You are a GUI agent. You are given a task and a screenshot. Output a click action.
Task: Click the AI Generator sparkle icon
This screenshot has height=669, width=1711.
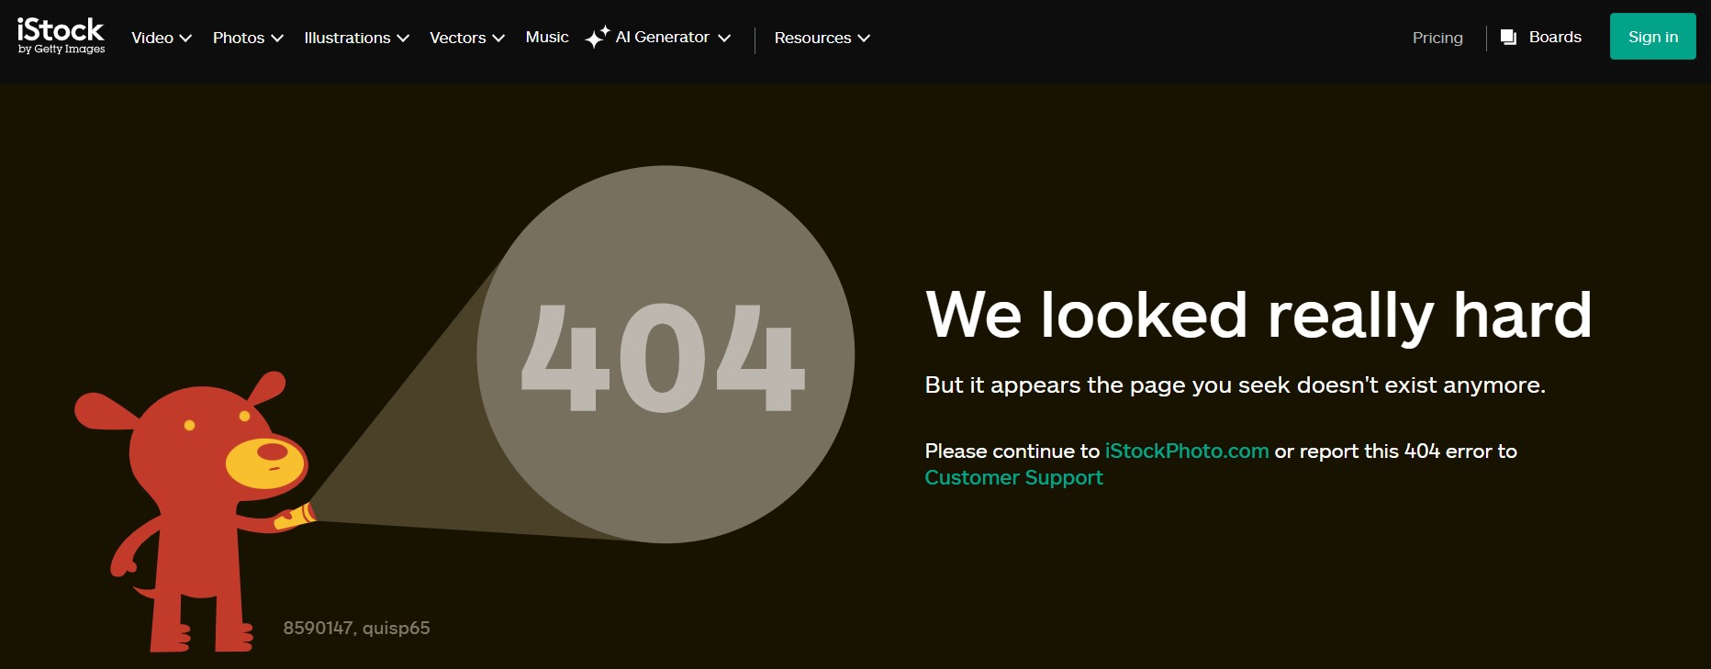pos(597,37)
